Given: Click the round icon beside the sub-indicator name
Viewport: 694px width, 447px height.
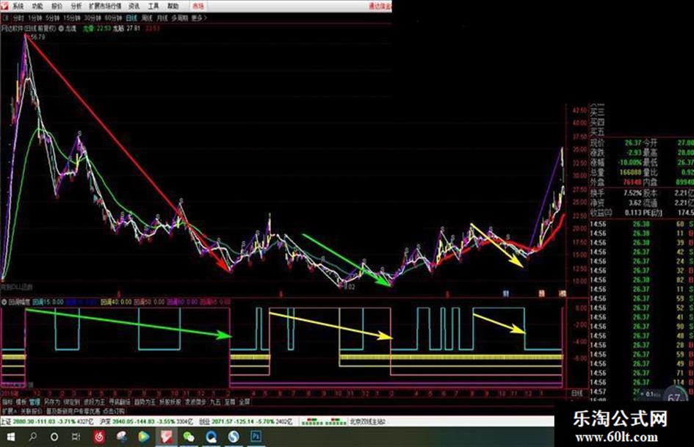Looking at the screenshot, I should coord(4,302).
